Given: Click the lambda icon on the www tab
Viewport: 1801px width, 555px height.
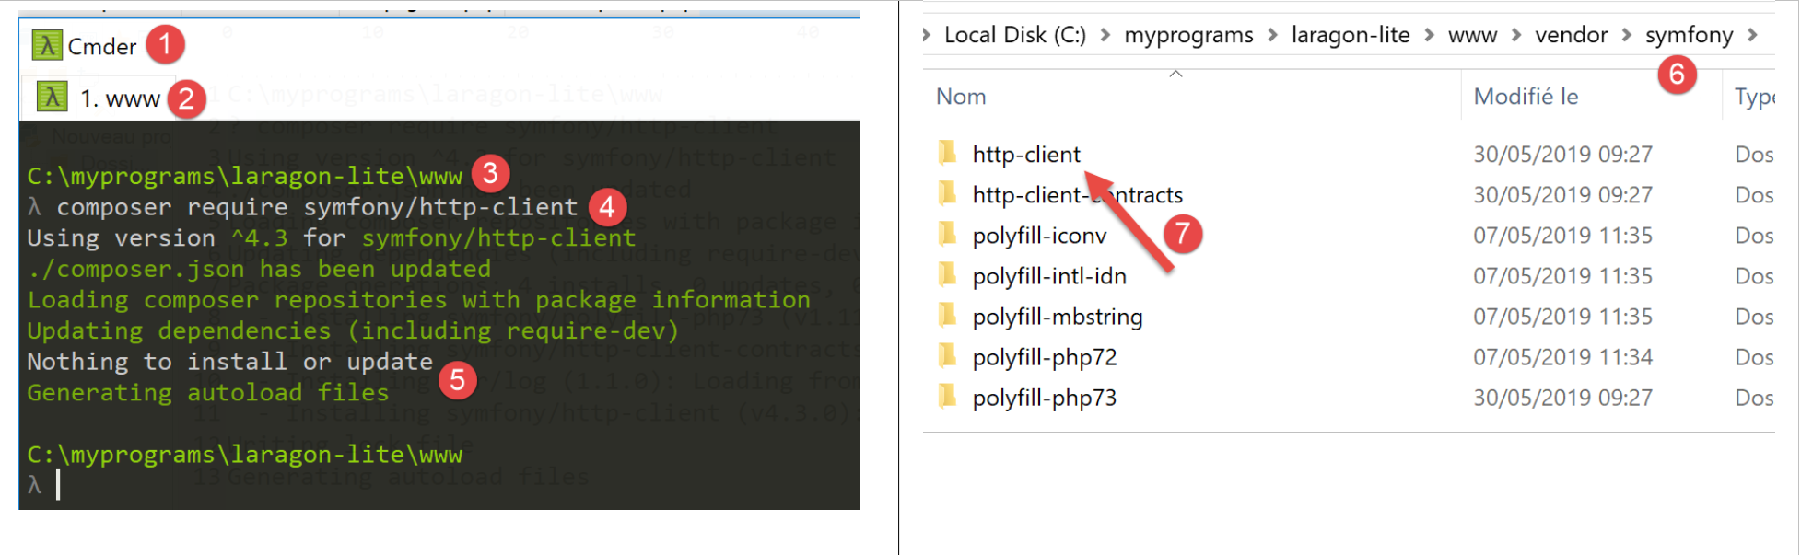Looking at the screenshot, I should (52, 97).
